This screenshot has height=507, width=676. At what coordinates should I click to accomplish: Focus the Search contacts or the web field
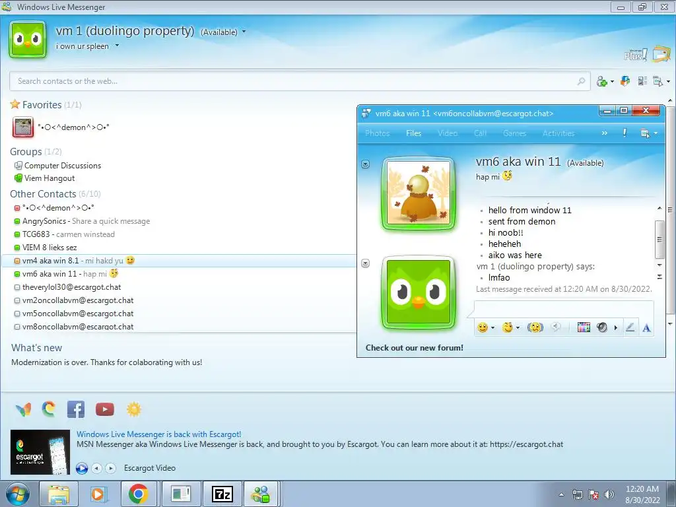click(x=300, y=81)
